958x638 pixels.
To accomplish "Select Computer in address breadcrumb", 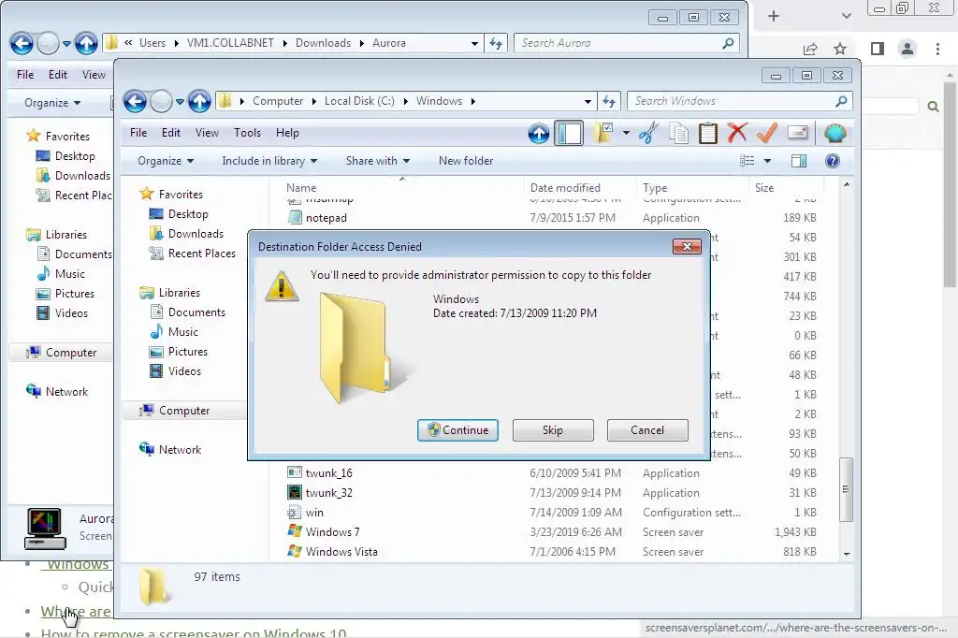I will (x=278, y=101).
